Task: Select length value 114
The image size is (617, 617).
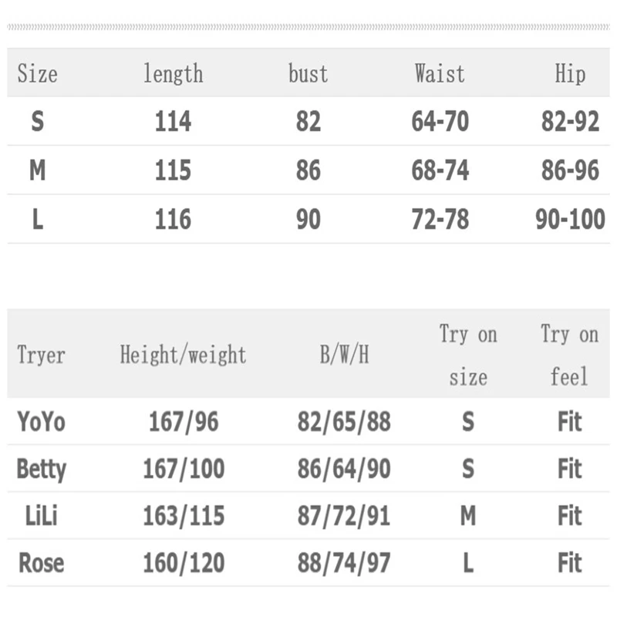Action: pyautogui.click(x=173, y=122)
